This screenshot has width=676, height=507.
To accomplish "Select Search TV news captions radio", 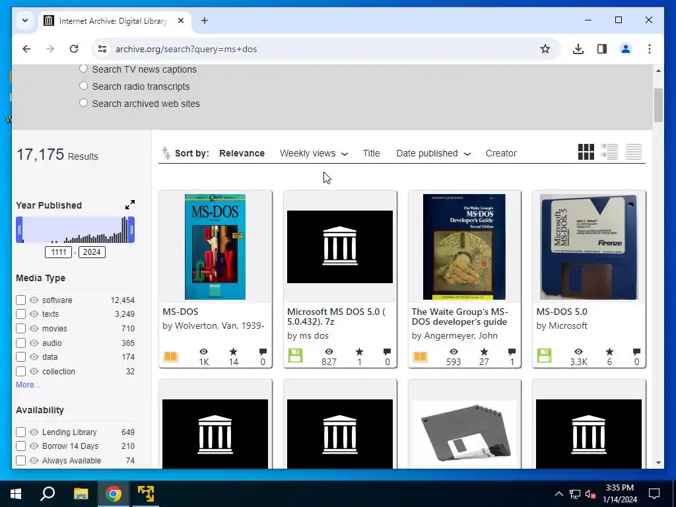I will (x=84, y=69).
